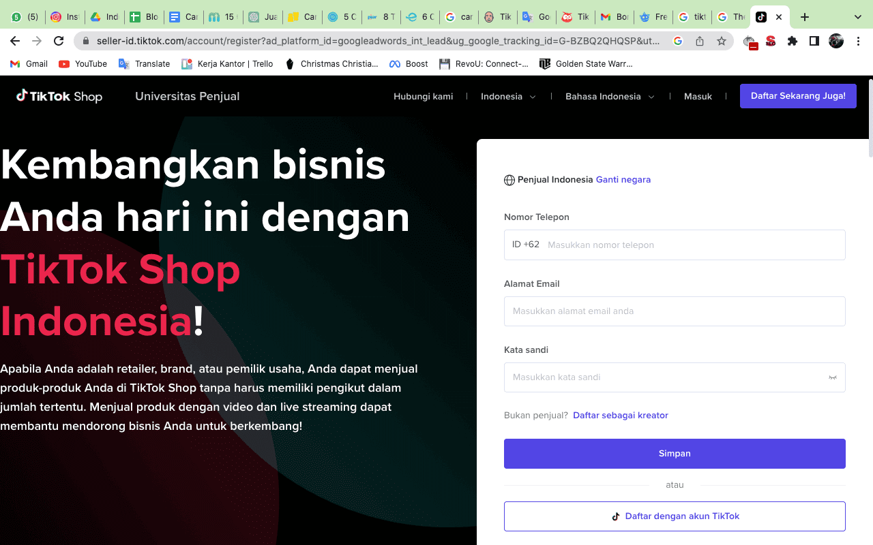Open the Chrome profile avatar
This screenshot has width=873, height=545.
[x=835, y=41]
